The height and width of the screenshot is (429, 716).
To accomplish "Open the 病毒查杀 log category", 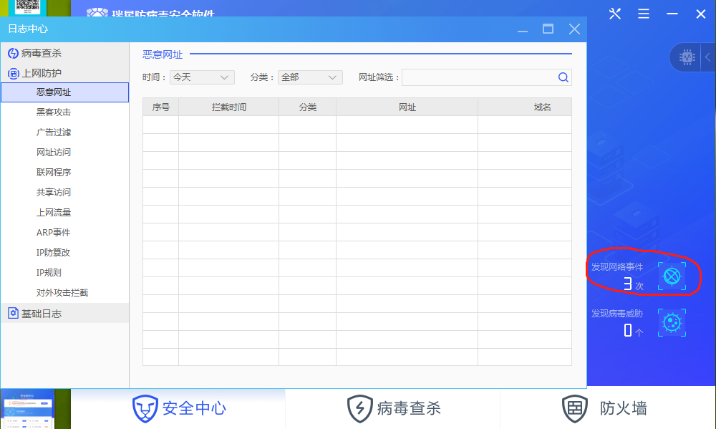I will [x=65, y=53].
